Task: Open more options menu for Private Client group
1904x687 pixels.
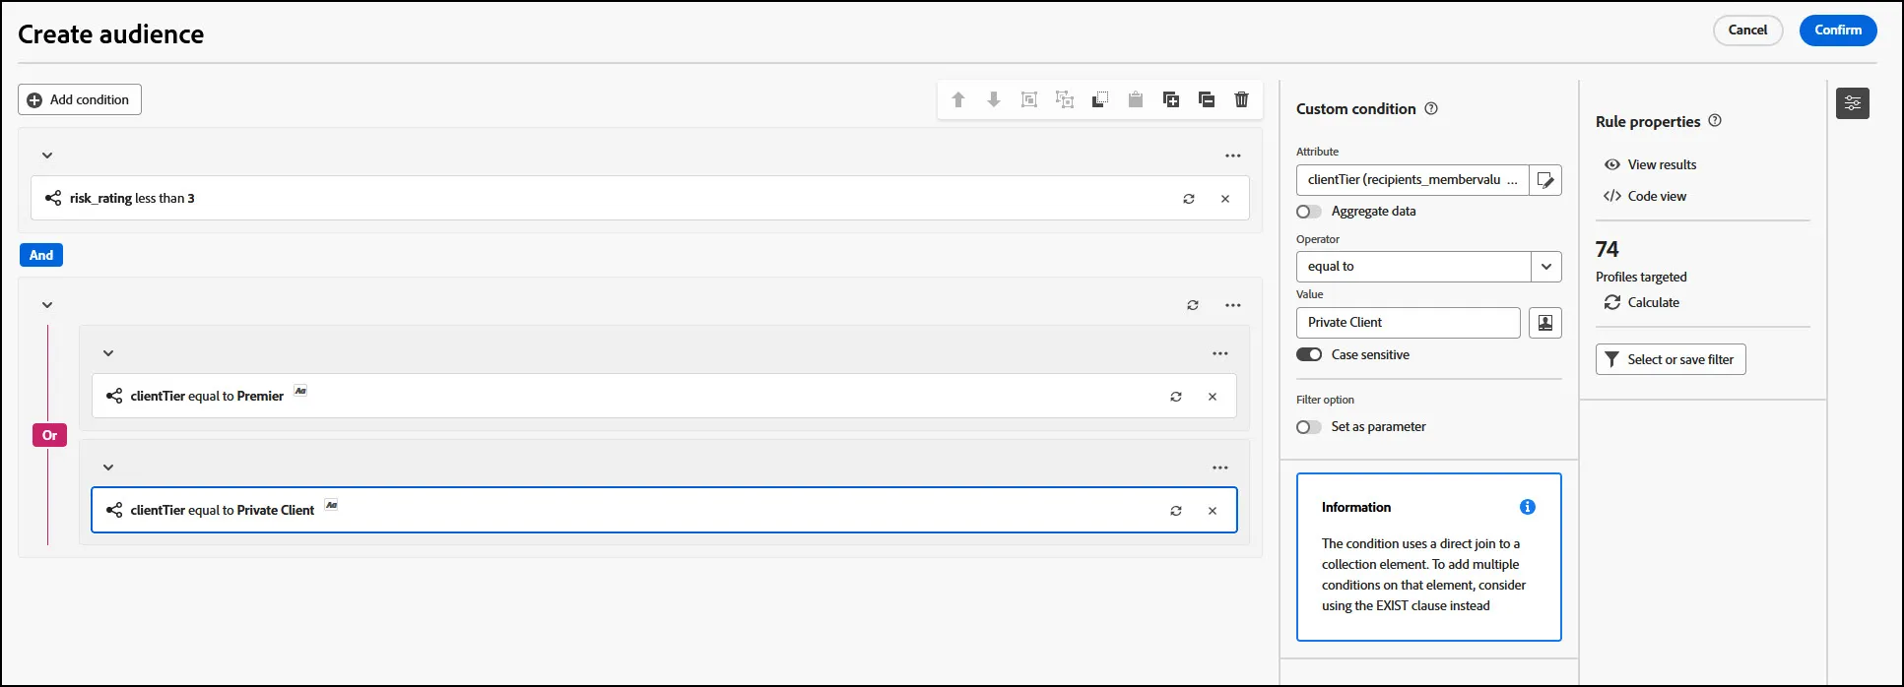Action: coord(1220,468)
